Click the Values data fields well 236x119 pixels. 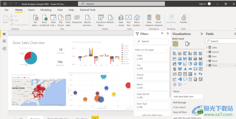pyautogui.click(x=187, y=97)
